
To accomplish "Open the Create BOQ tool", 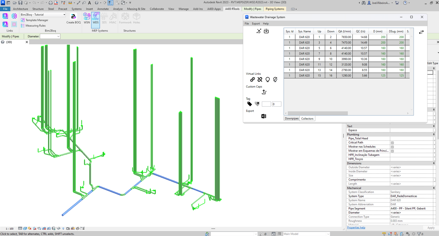I will click(x=74, y=19).
